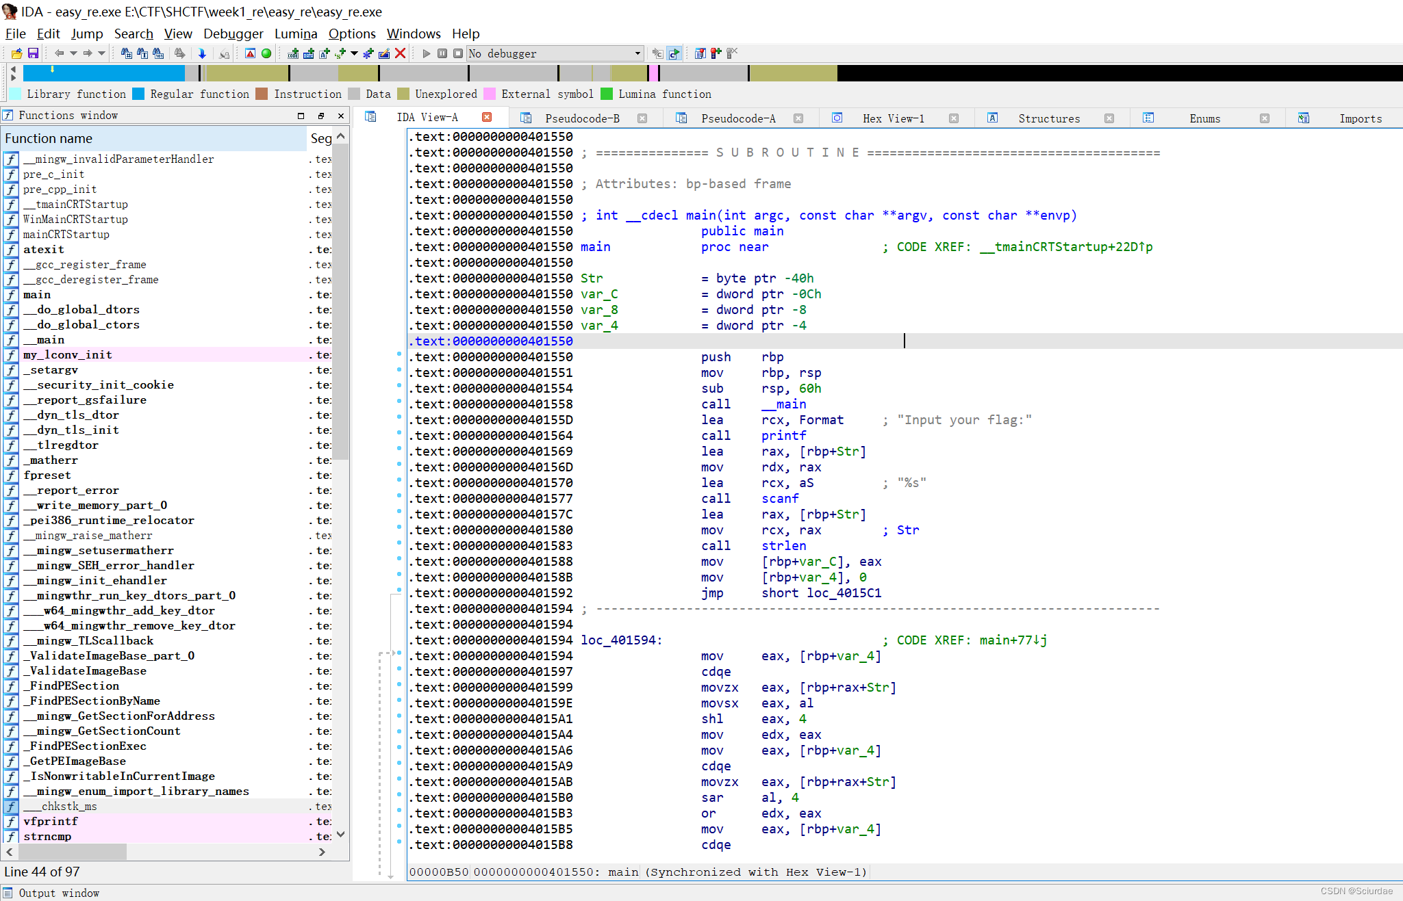The height and width of the screenshot is (901, 1403).
Task: Click the Regular function blue swatch
Action: (138, 94)
